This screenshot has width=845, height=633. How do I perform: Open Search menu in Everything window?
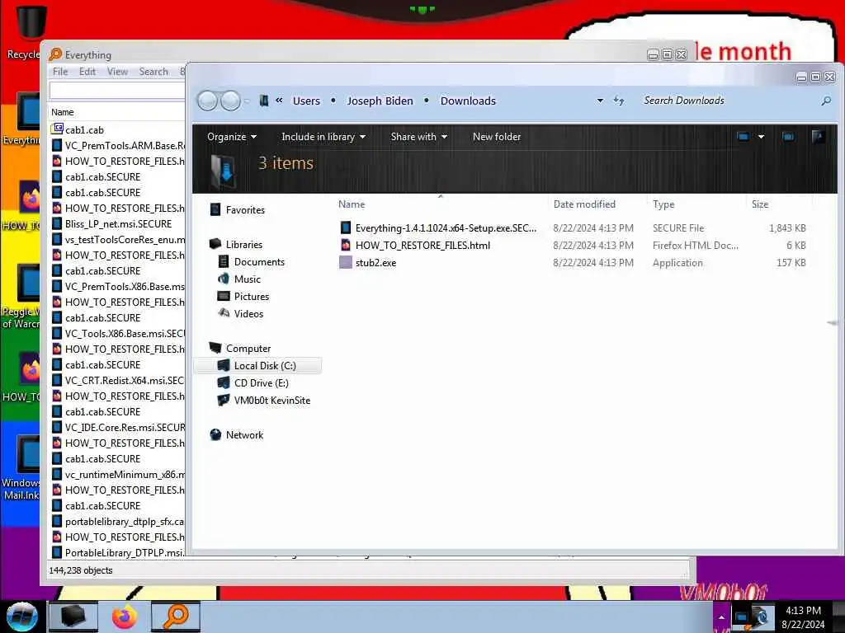tap(153, 72)
